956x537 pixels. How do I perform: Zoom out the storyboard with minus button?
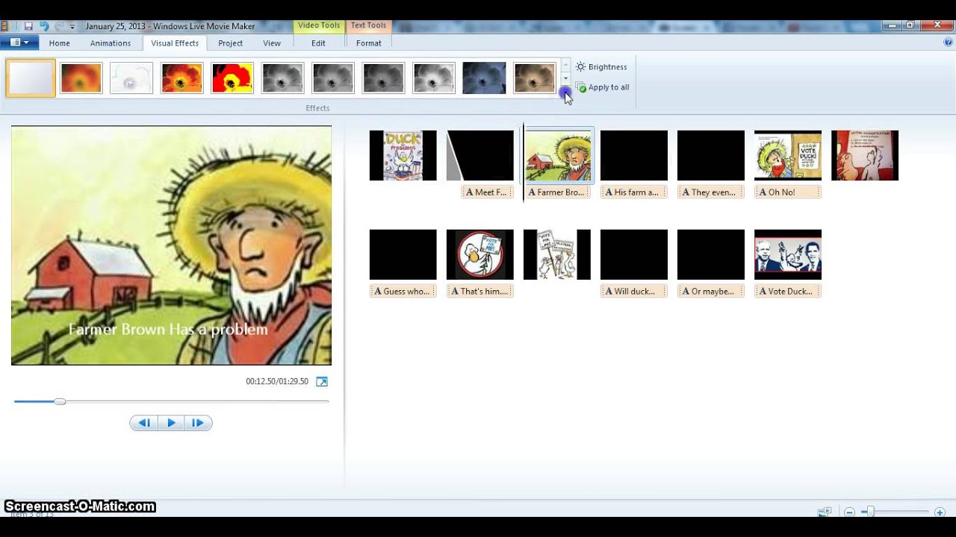point(849,512)
